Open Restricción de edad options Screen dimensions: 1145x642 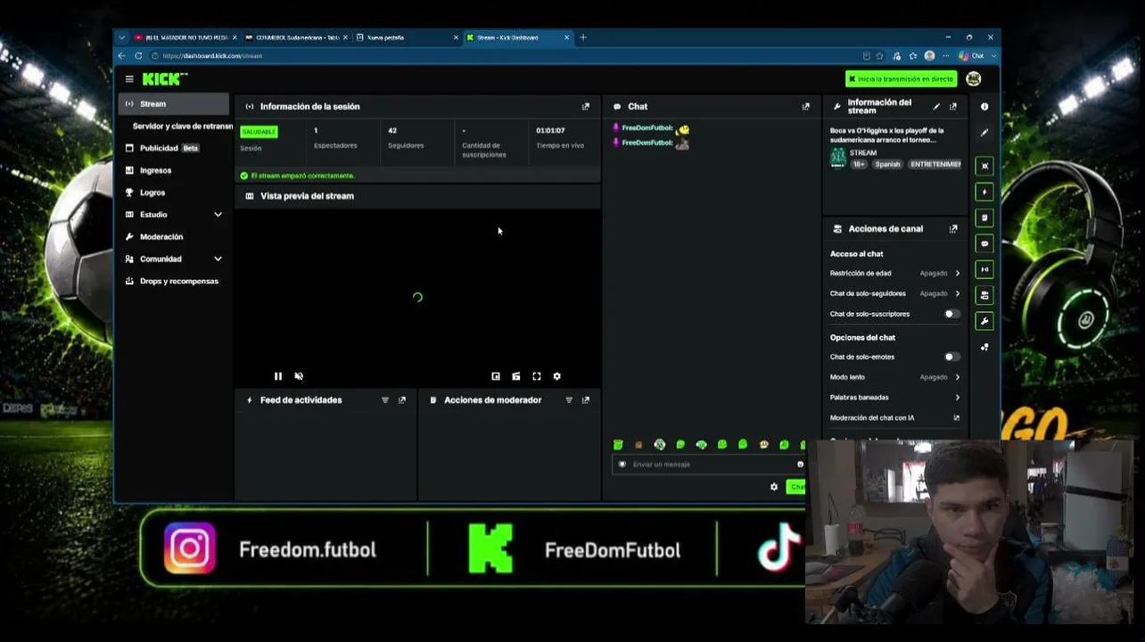895,274
